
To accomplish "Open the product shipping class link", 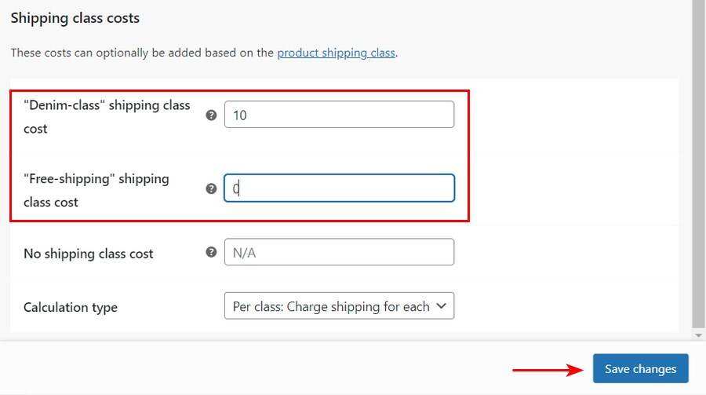I will coord(336,53).
